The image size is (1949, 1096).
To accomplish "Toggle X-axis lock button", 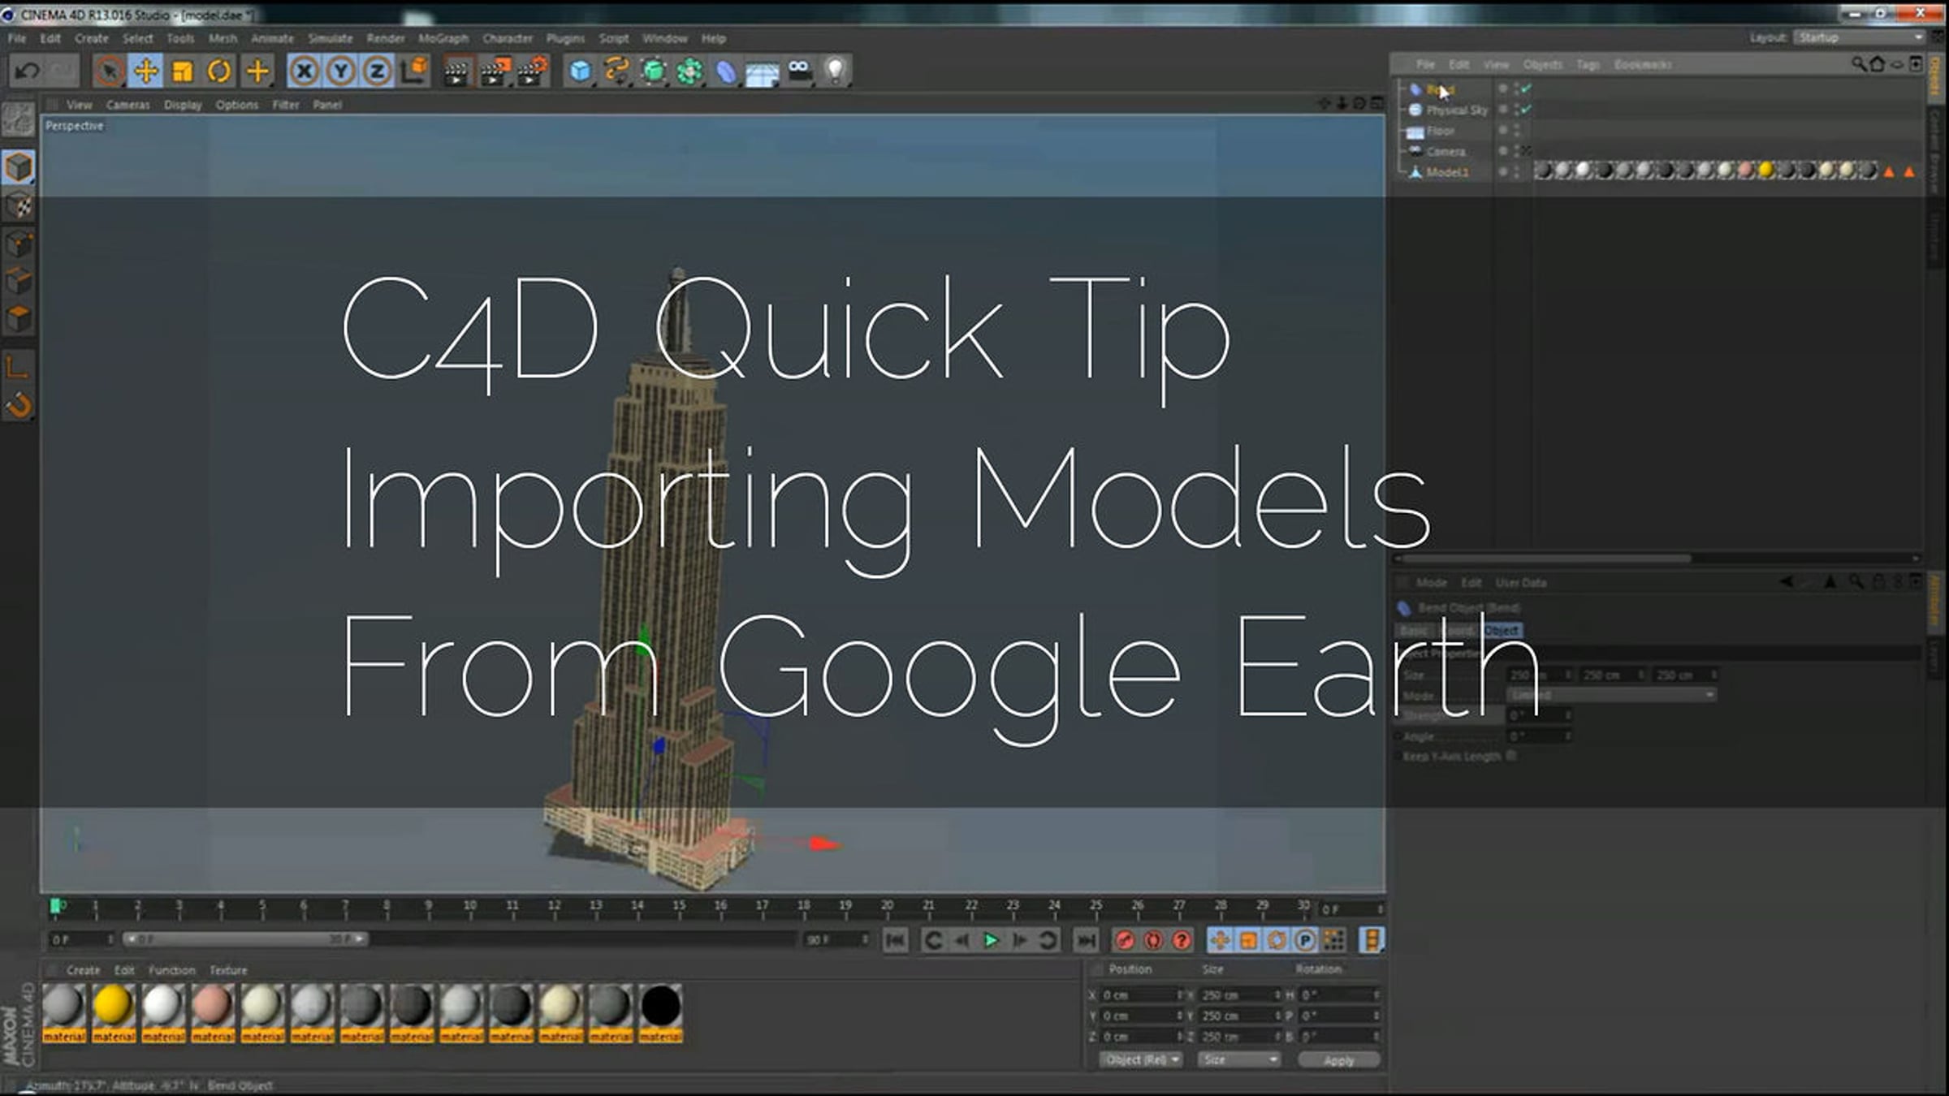I will (x=304, y=71).
